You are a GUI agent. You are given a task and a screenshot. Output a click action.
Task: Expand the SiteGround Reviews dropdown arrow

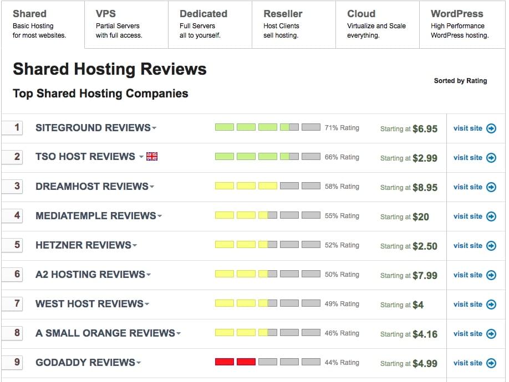coord(154,128)
